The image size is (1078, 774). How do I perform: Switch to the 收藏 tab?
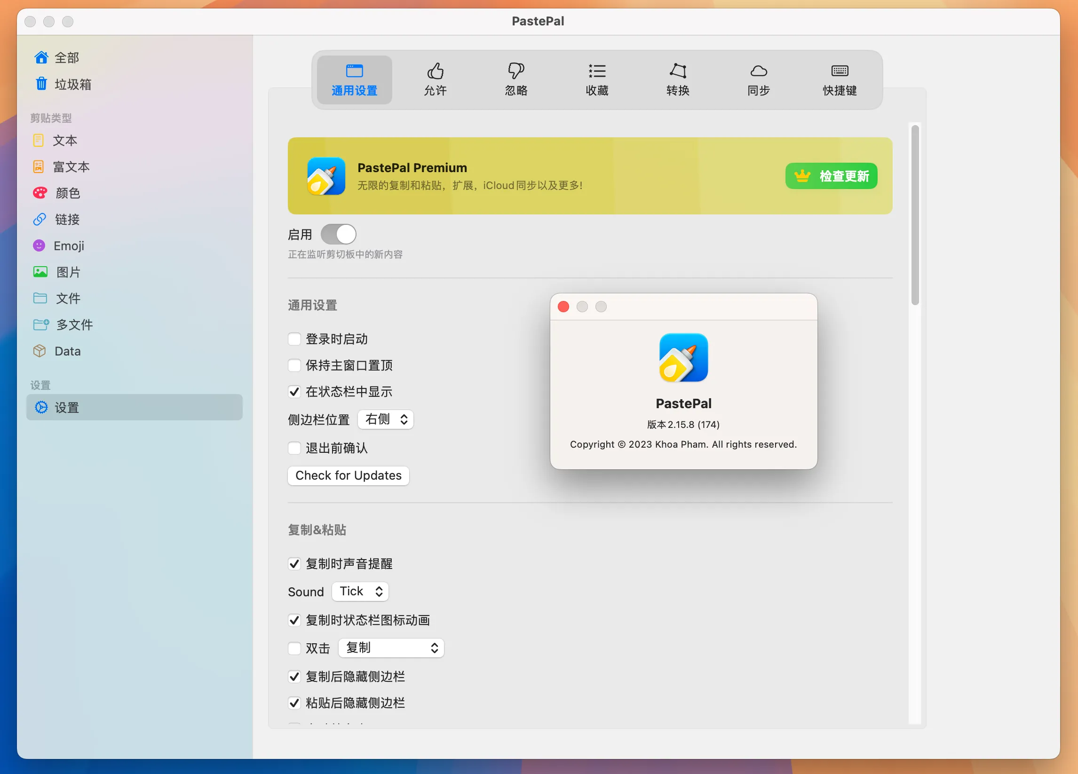coord(597,80)
